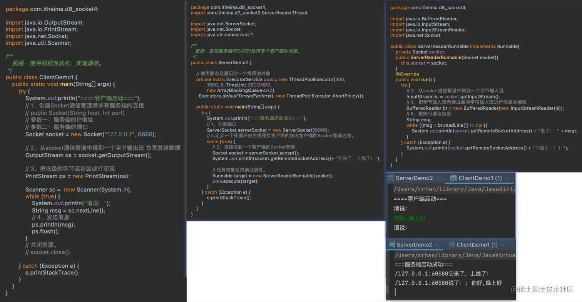The image size is (582, 302).
Task: Click the comment // 参数二：服务端的端口
Action: (x=57, y=127)
